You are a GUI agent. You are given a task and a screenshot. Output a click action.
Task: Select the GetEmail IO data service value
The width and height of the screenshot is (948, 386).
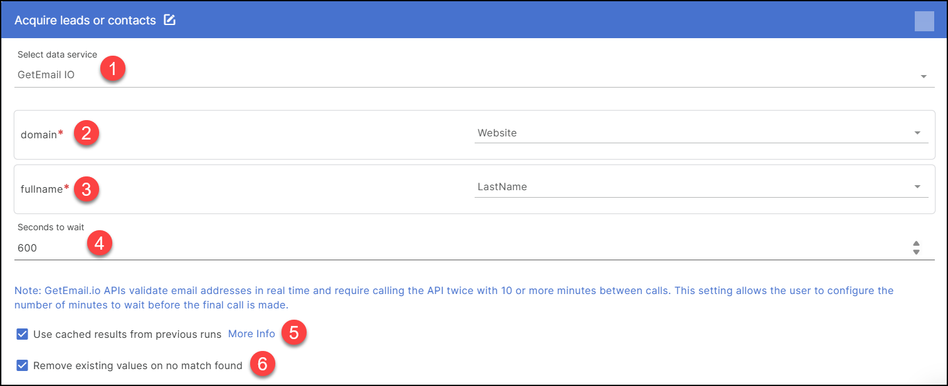pos(46,75)
